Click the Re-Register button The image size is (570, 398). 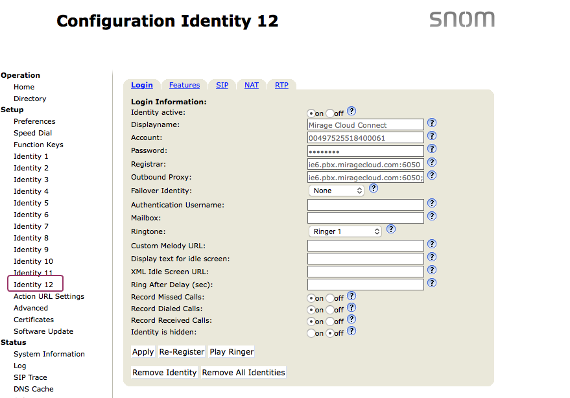pyautogui.click(x=182, y=352)
